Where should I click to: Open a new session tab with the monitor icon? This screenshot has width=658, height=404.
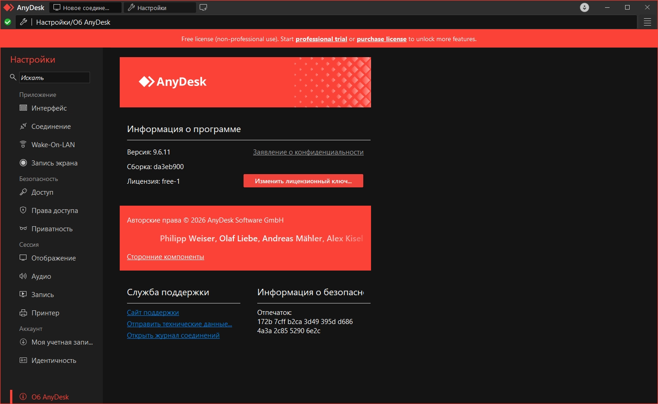[203, 8]
